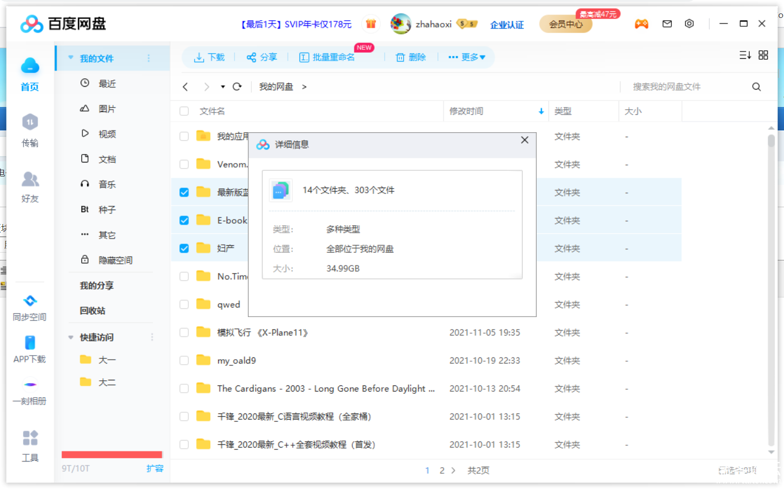Check the qwed folder checkbox
Screen dimensions: 784x489
click(x=184, y=304)
